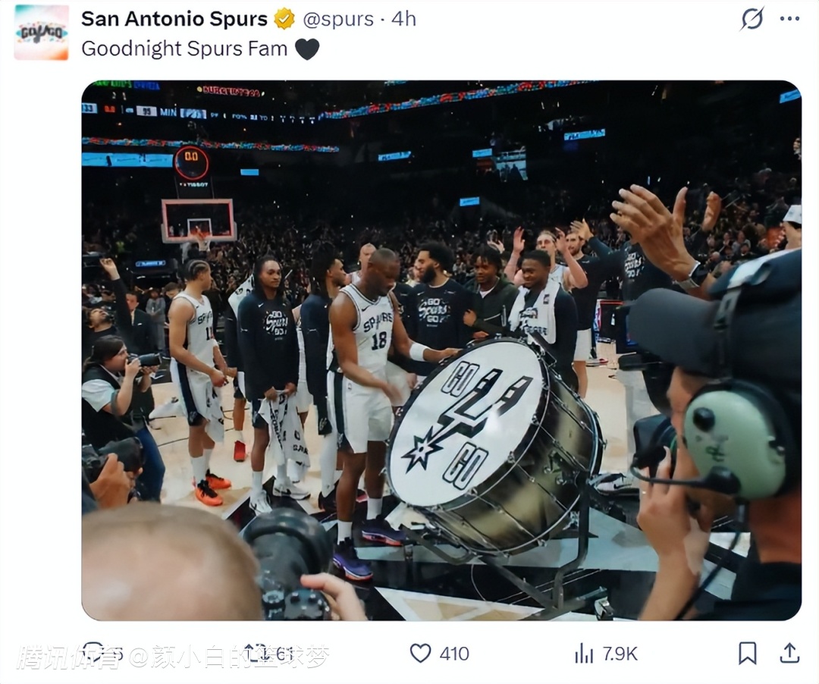Like the Goodnight Spurs Fam post
Image resolution: width=819 pixels, height=684 pixels.
click(420, 653)
